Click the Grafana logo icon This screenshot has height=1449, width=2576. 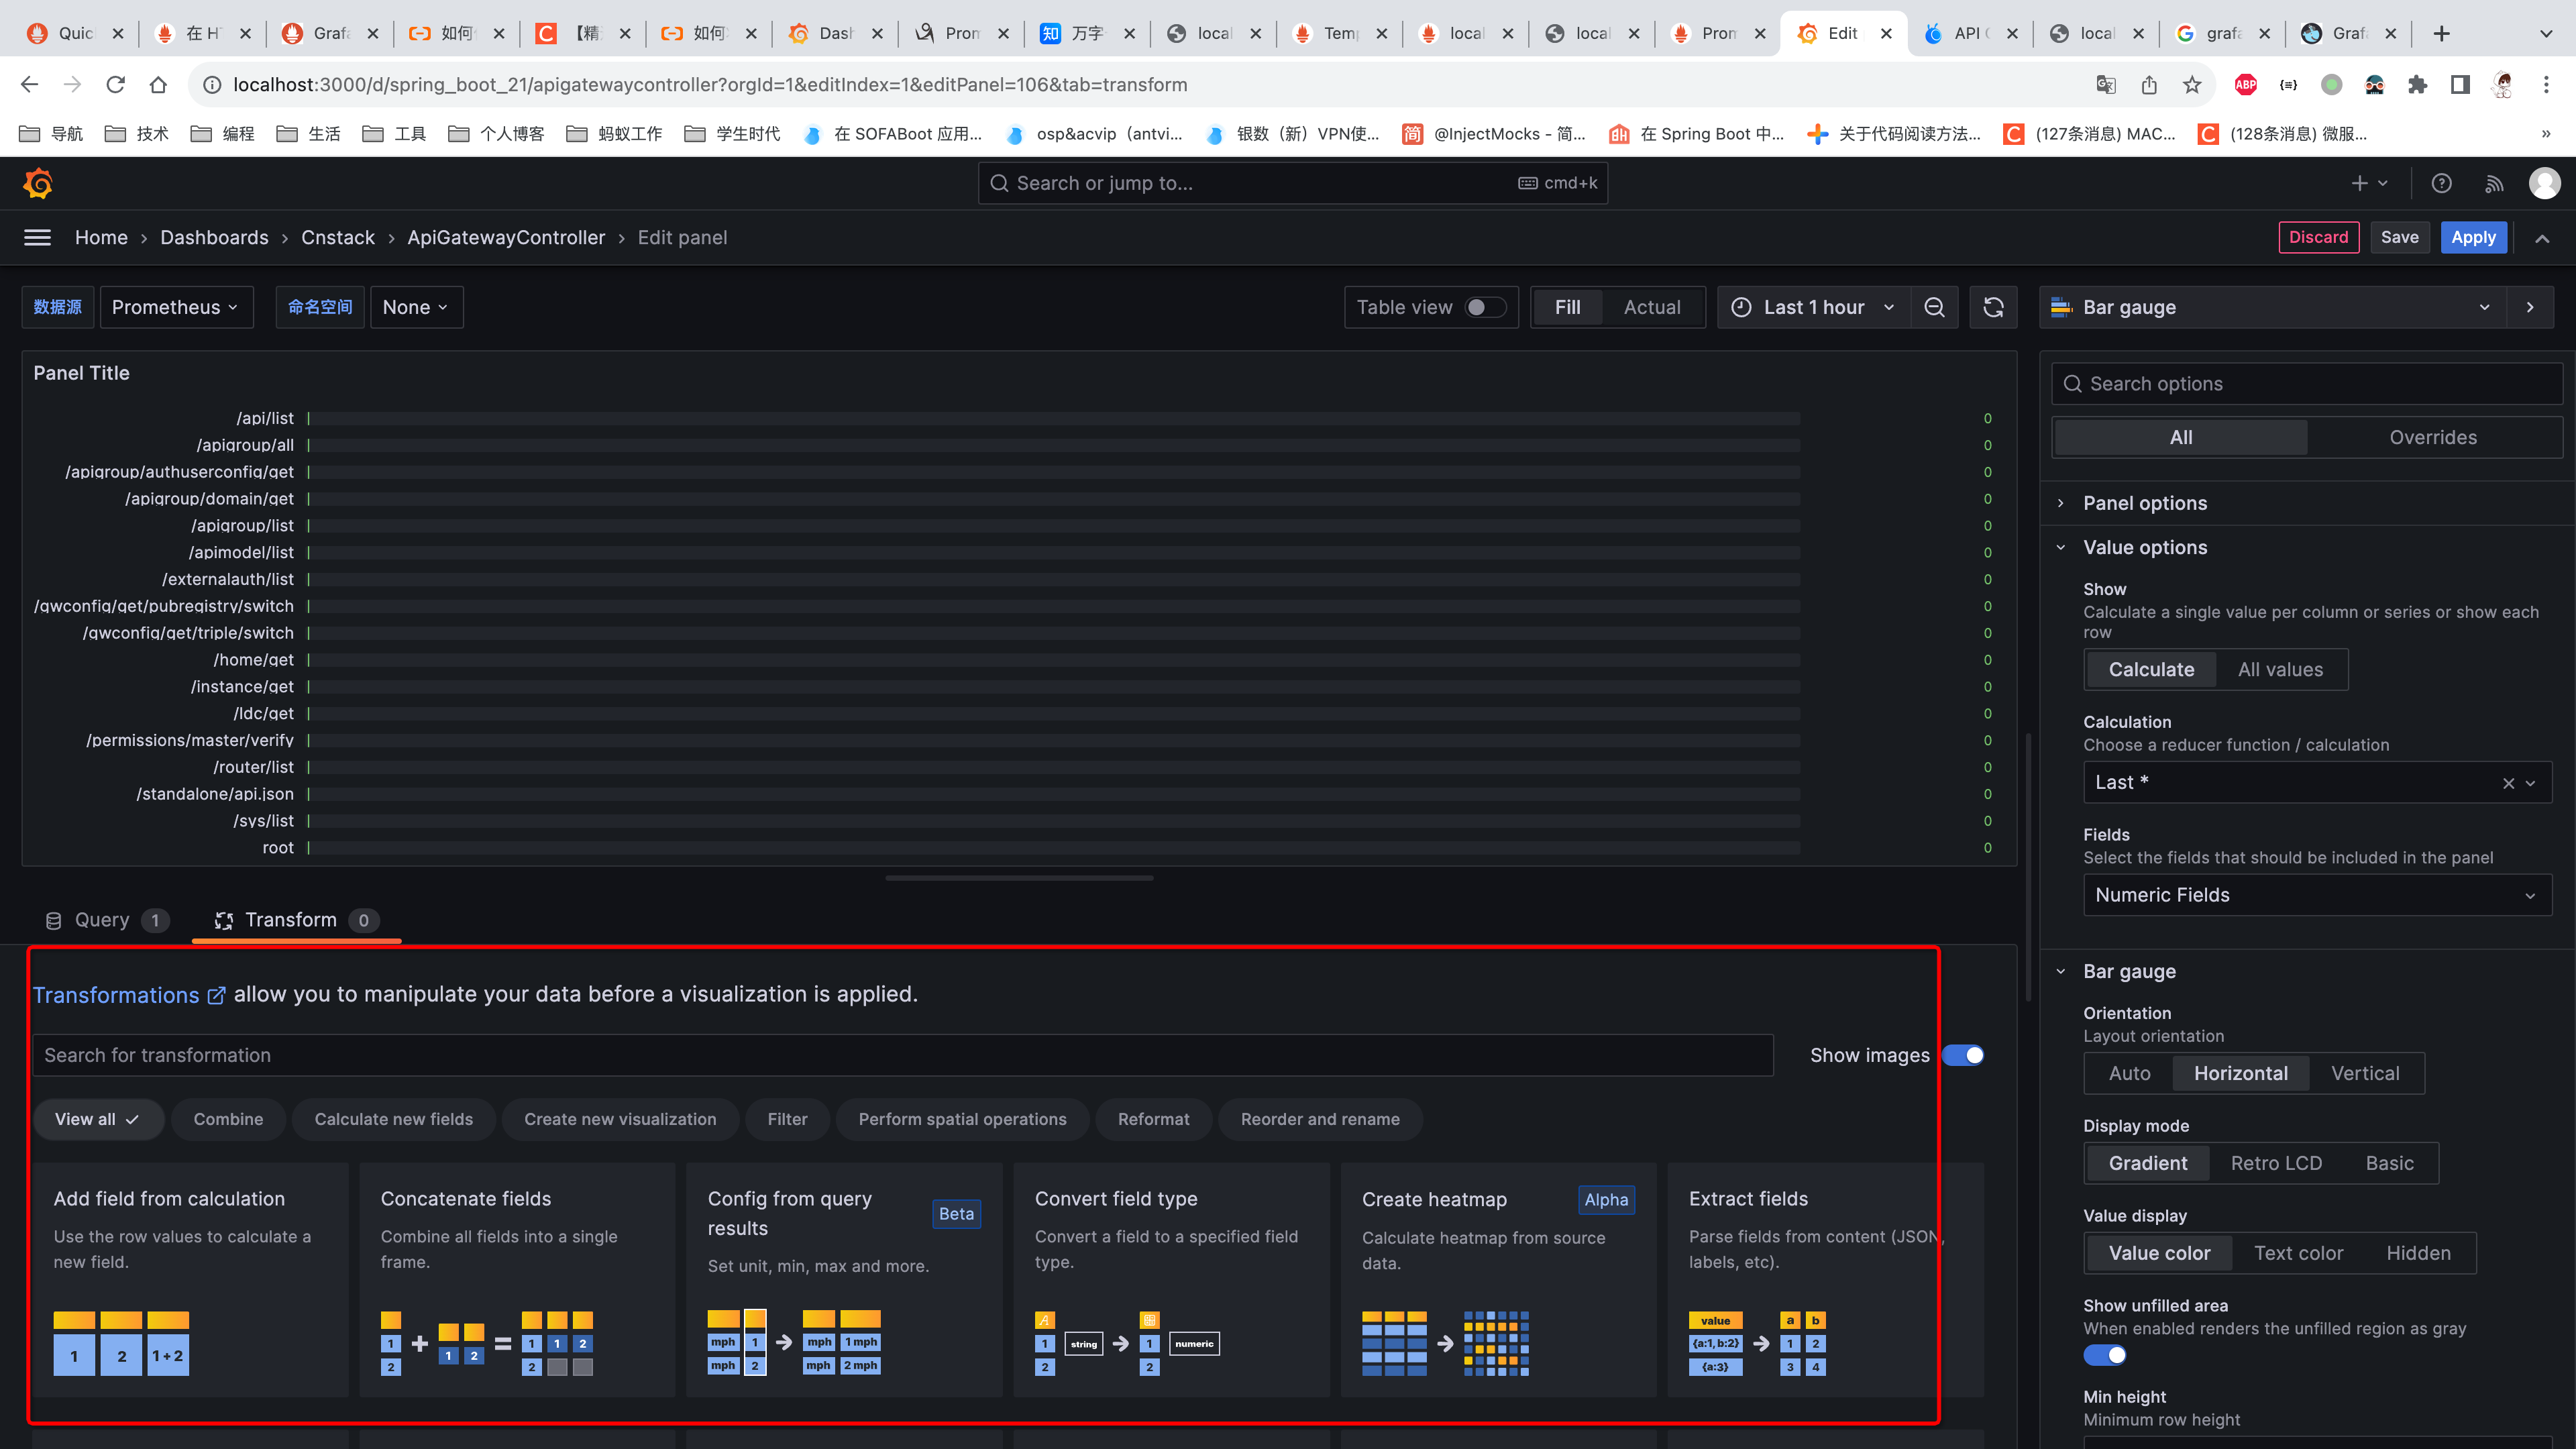pos(38,183)
